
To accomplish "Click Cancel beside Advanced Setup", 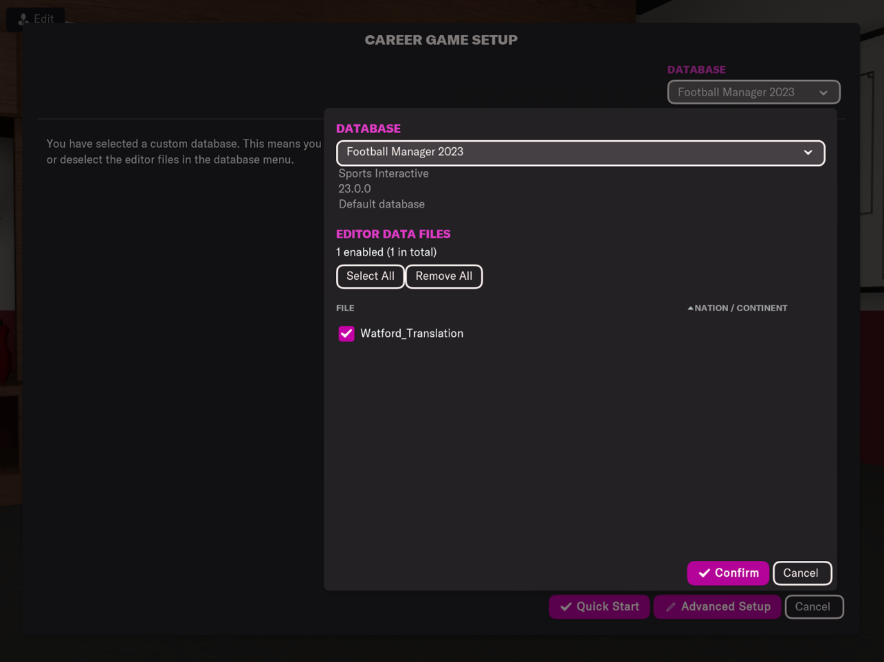I will coord(813,607).
